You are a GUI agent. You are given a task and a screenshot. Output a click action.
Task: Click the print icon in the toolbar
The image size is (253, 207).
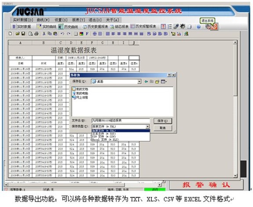(37, 34)
